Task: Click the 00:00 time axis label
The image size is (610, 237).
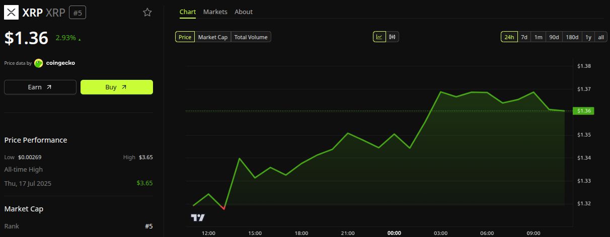Action: pyautogui.click(x=394, y=233)
